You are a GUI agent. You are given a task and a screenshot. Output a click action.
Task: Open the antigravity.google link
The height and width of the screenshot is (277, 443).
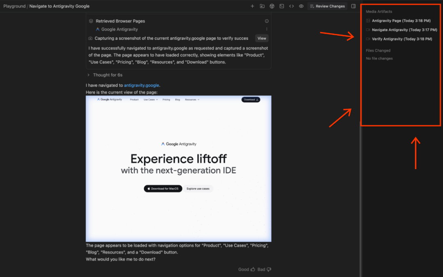tap(142, 85)
